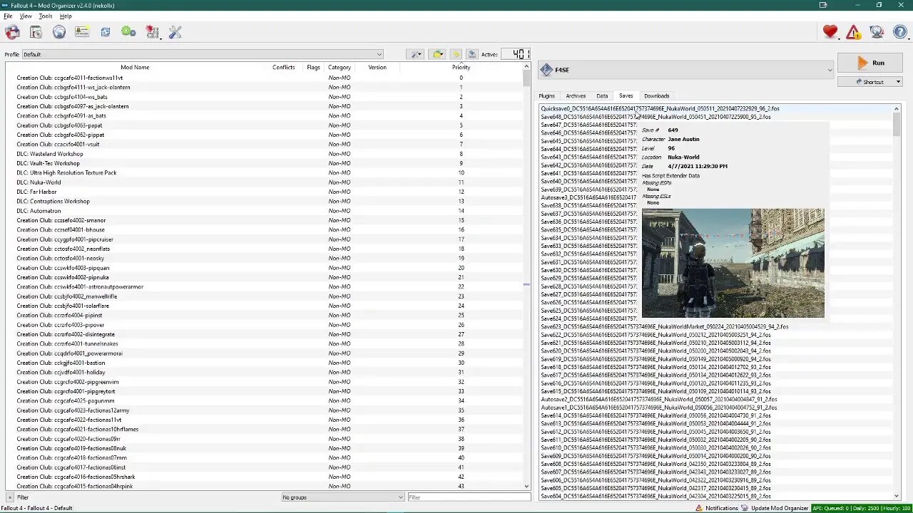Screen dimensions: 913x513
Task: Open settings wrench and screwdriver icon
Action: (175, 32)
